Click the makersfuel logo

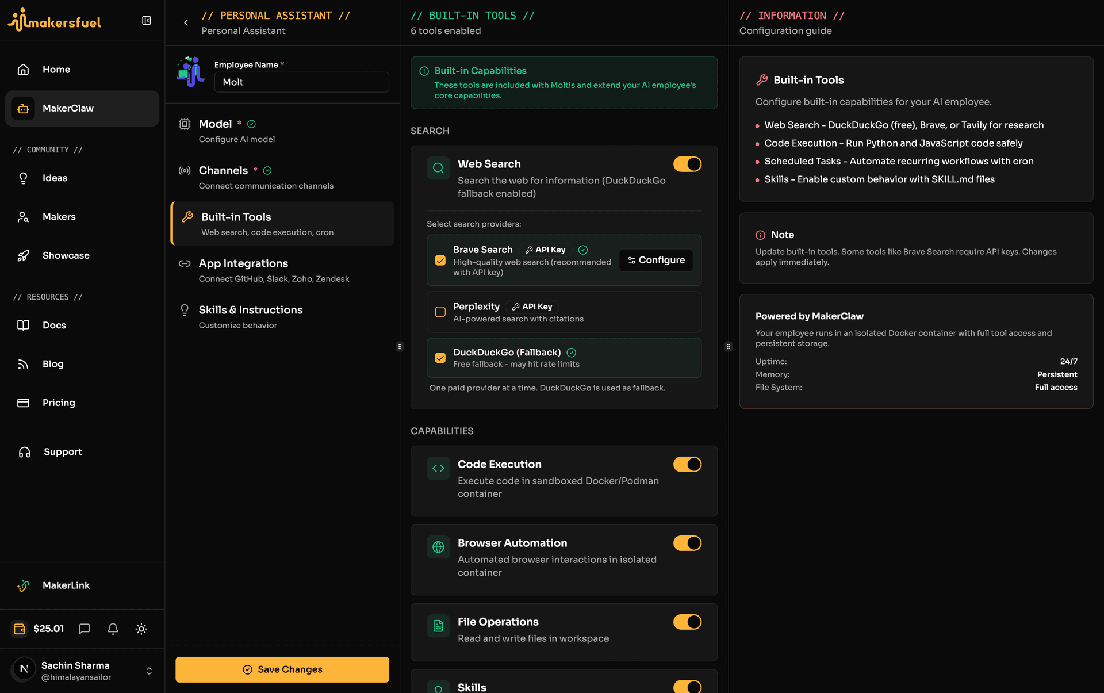[55, 20]
